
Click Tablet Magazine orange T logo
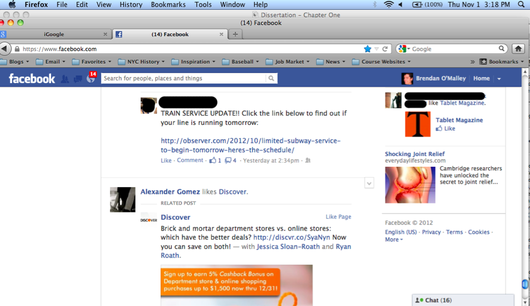[418, 124]
